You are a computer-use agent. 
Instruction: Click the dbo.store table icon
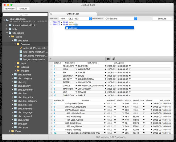(x=15, y=127)
